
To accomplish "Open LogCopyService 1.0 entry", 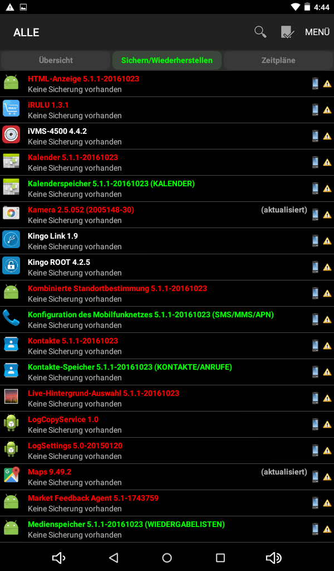I will (167, 424).
